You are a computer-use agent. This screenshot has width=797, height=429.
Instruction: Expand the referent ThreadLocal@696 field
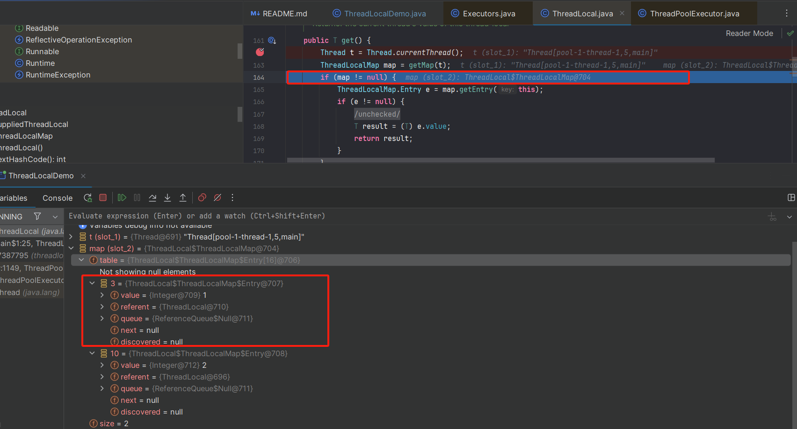(102, 377)
